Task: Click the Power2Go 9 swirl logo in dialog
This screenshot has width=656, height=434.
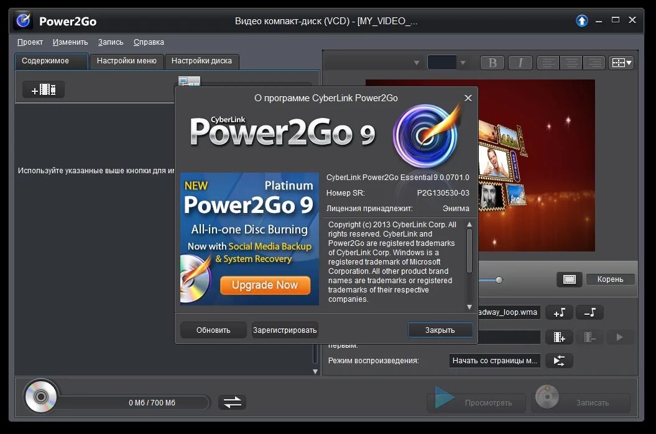Action: [x=427, y=135]
